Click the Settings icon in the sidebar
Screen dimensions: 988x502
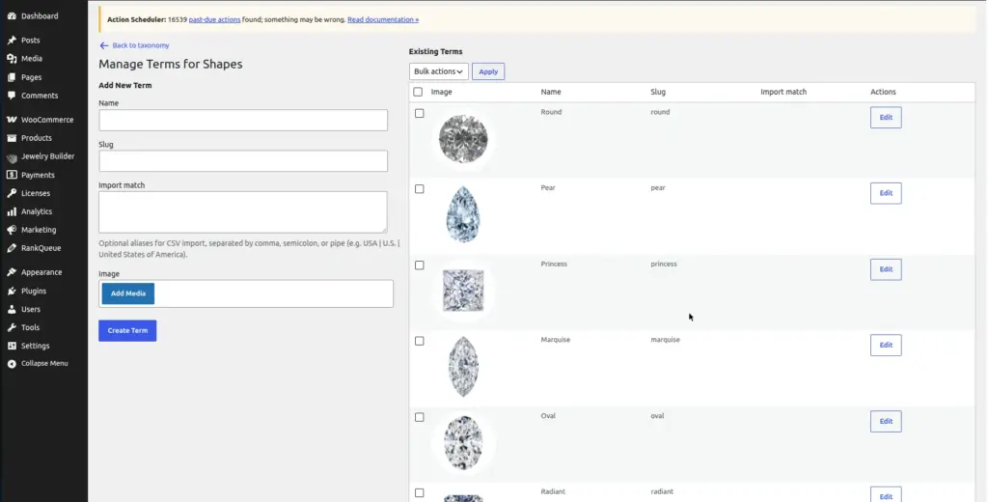(12, 346)
